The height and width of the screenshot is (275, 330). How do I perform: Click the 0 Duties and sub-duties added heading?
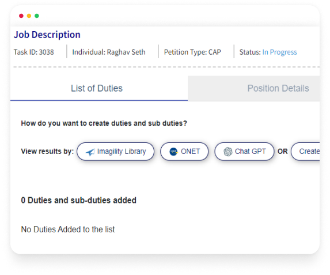click(x=79, y=200)
